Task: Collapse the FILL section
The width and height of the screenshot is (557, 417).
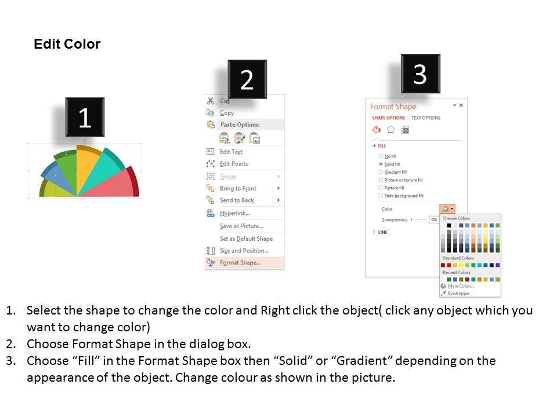Action: point(374,146)
